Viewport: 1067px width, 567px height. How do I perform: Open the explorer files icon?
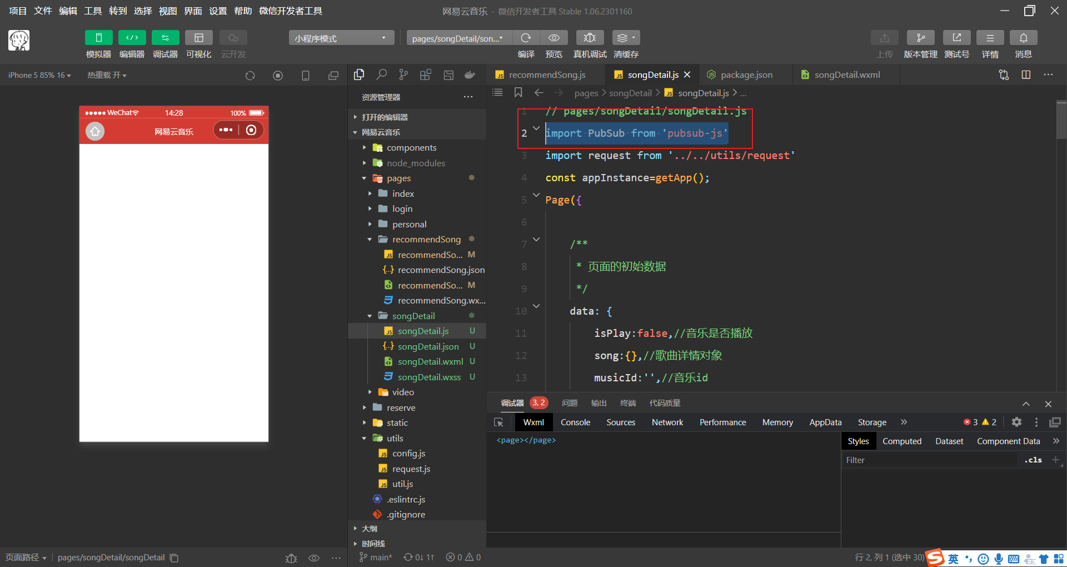pos(359,74)
